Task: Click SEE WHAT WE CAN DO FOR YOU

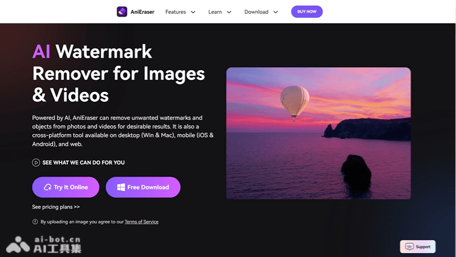Action: pos(83,163)
